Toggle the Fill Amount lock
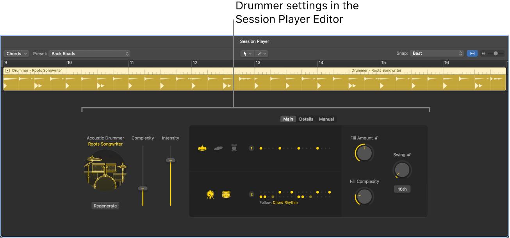Image resolution: width=510 pixels, height=238 pixels. click(376, 138)
